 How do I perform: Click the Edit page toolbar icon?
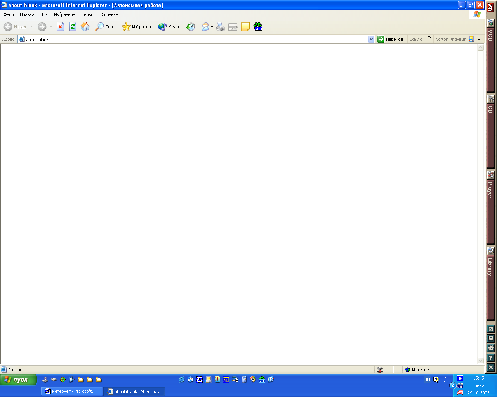[x=233, y=27]
